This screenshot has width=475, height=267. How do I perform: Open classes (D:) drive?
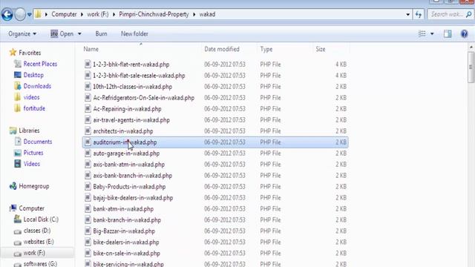tap(37, 231)
